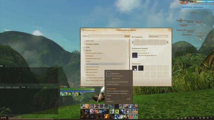Show previous items with the left arrow
The image size is (214, 120).
(133, 42)
